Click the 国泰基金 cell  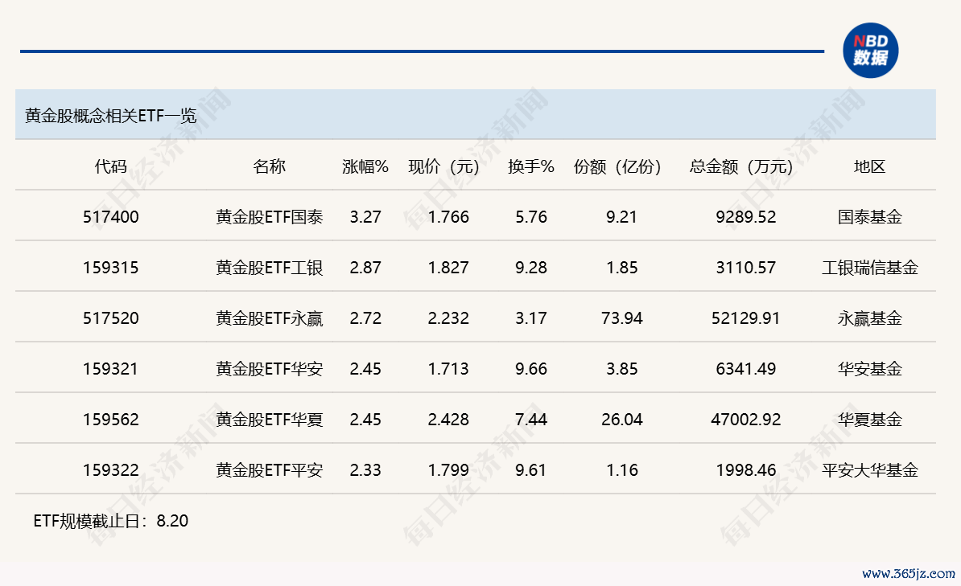pos(870,217)
